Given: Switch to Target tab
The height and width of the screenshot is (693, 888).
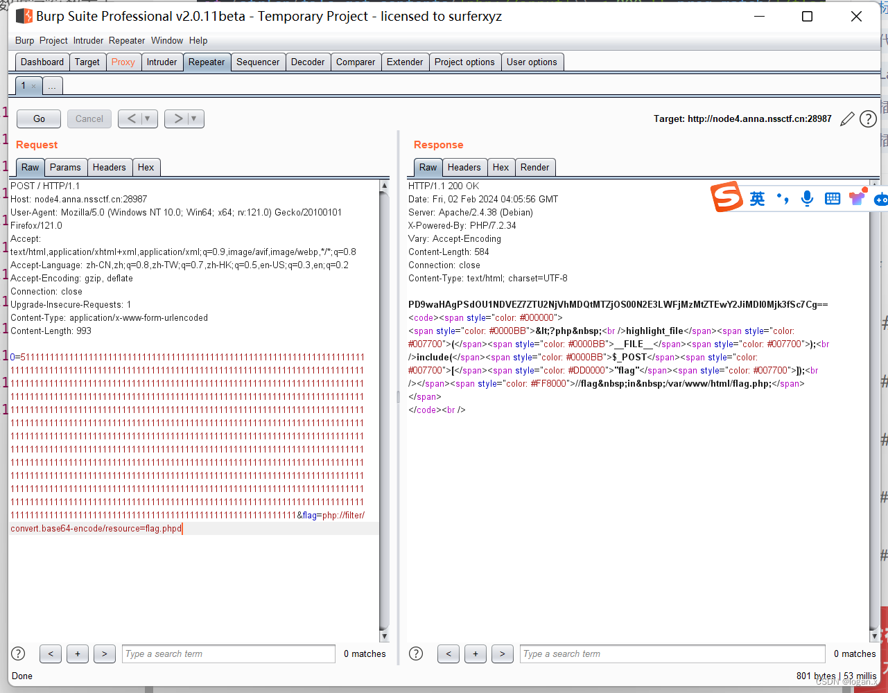Looking at the screenshot, I should pyautogui.click(x=87, y=62).
